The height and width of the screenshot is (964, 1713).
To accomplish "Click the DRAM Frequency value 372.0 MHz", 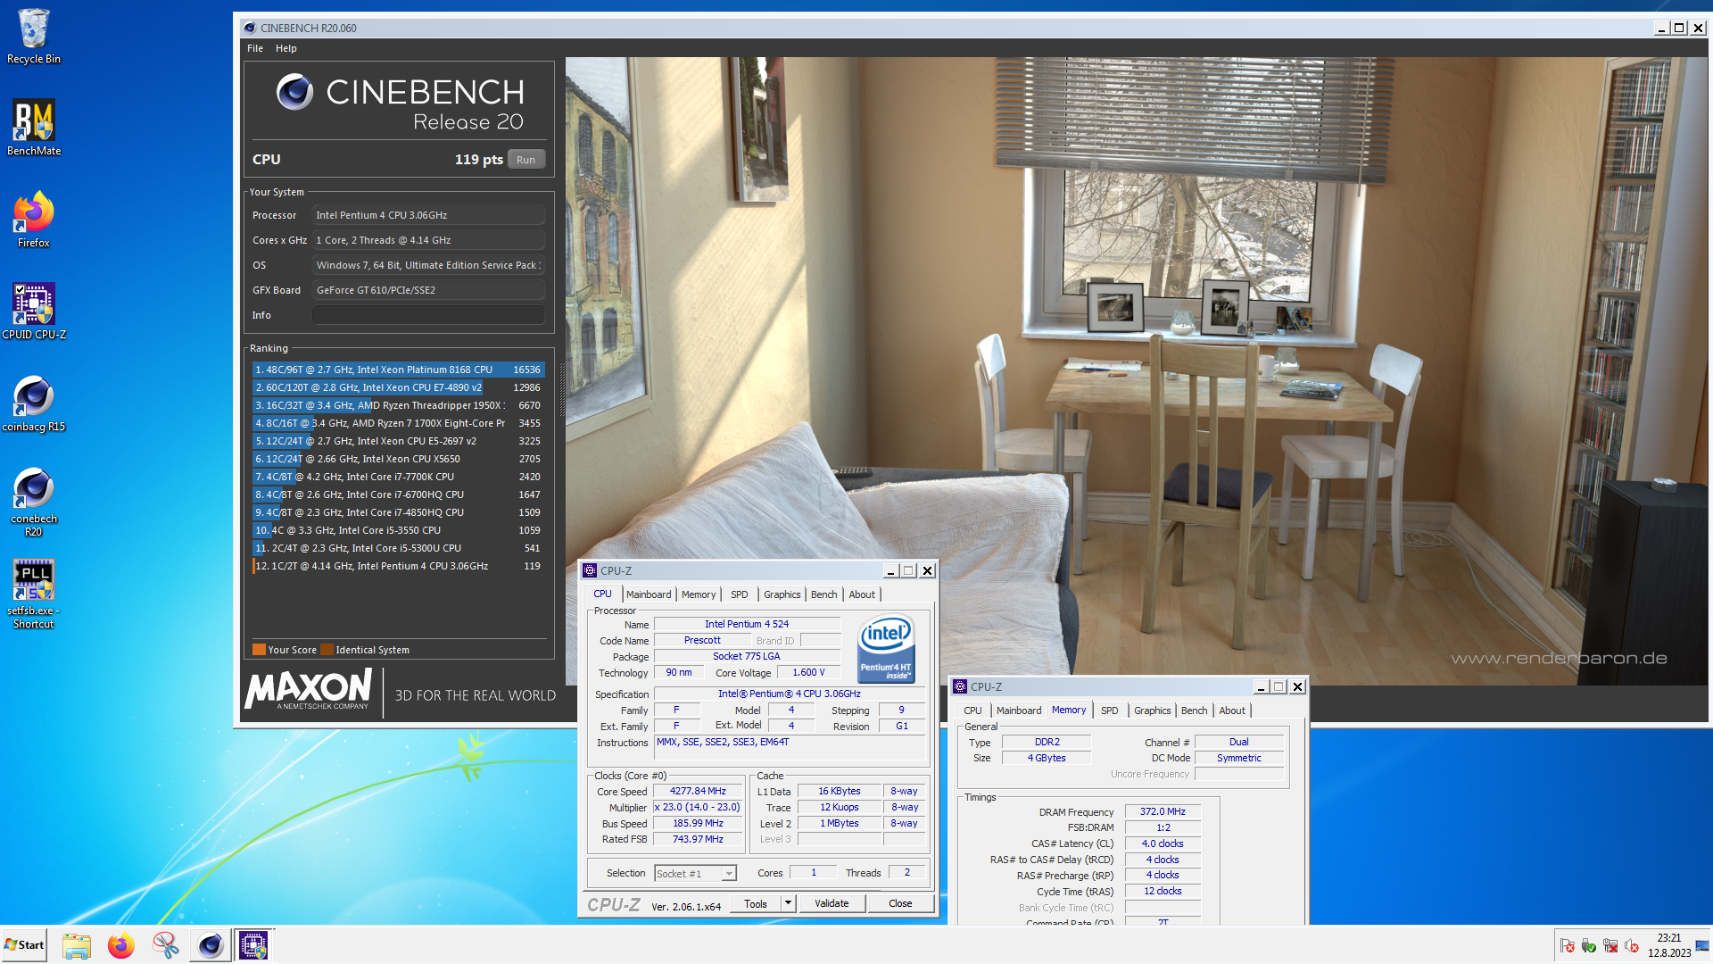I will 1163,812.
